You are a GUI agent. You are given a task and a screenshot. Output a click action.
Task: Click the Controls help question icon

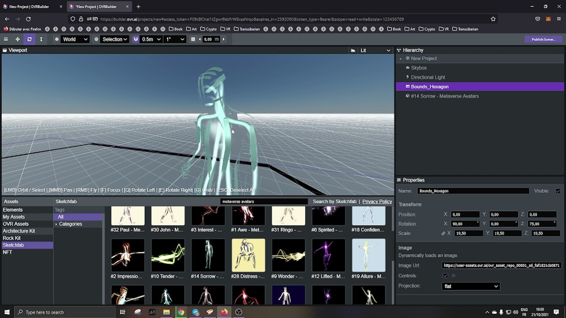pos(453,276)
